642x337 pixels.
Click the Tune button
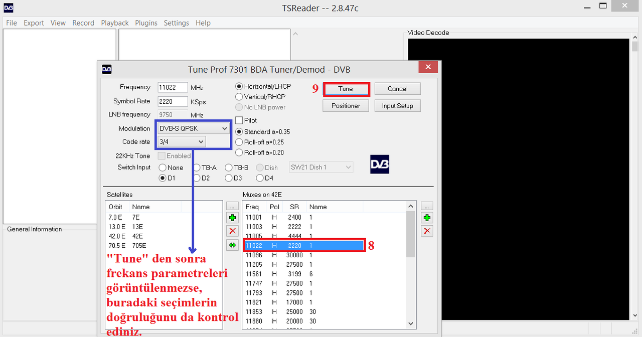coord(346,89)
